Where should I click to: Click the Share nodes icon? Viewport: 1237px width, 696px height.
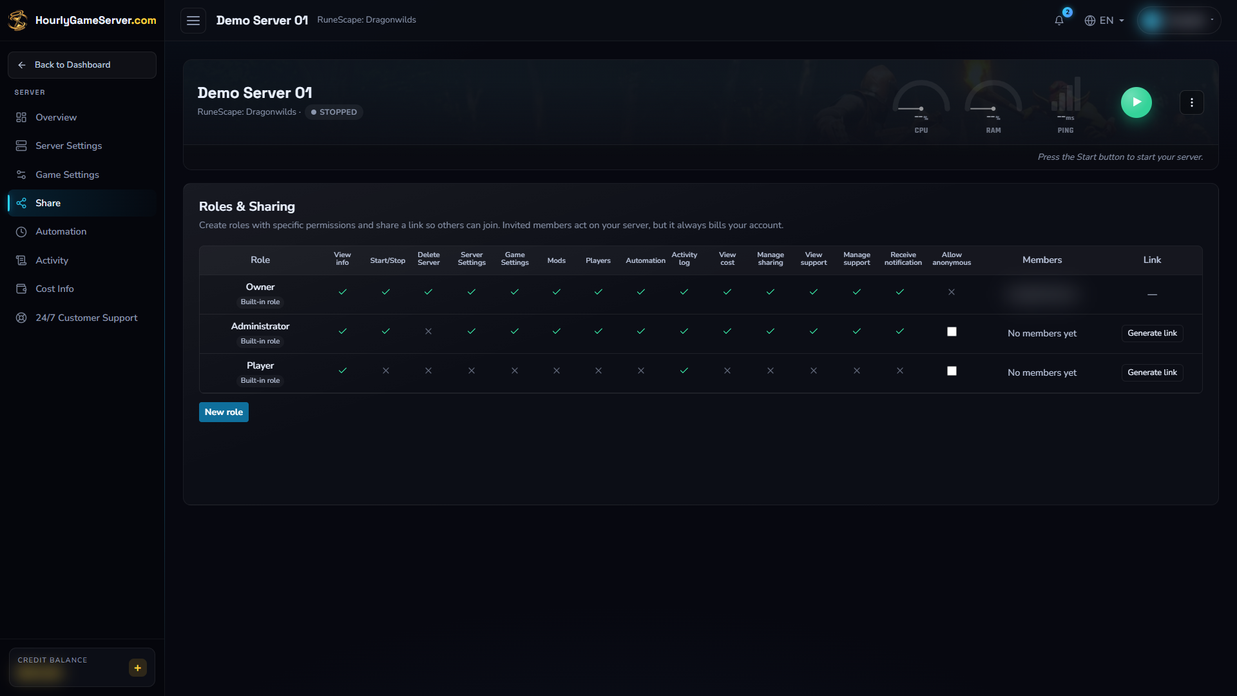(x=21, y=203)
